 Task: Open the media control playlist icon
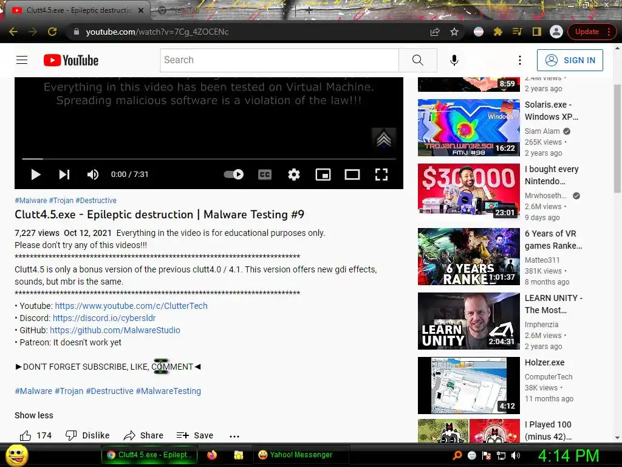[517, 32]
